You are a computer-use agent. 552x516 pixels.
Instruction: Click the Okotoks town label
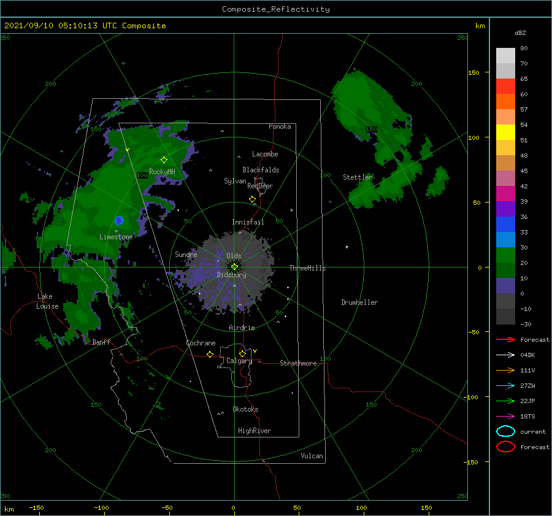click(245, 409)
